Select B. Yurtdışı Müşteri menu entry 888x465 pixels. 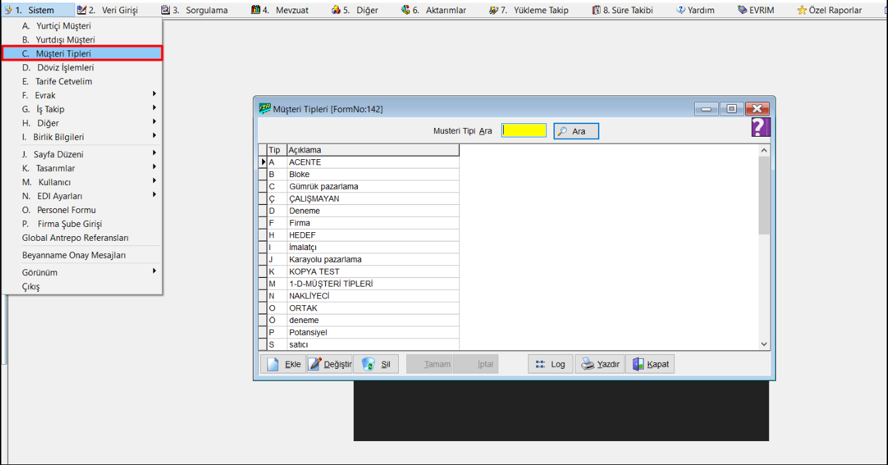pos(82,40)
